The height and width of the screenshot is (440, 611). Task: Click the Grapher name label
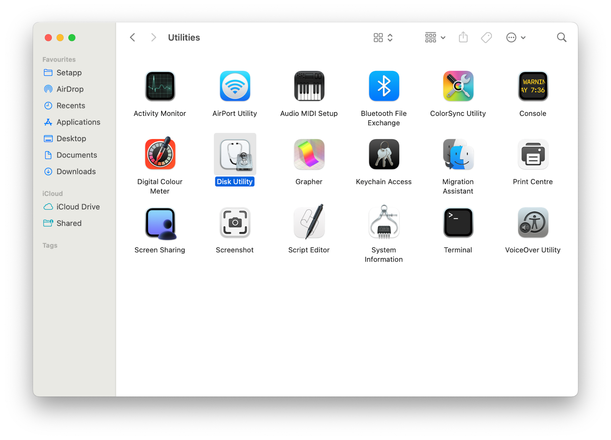click(309, 181)
